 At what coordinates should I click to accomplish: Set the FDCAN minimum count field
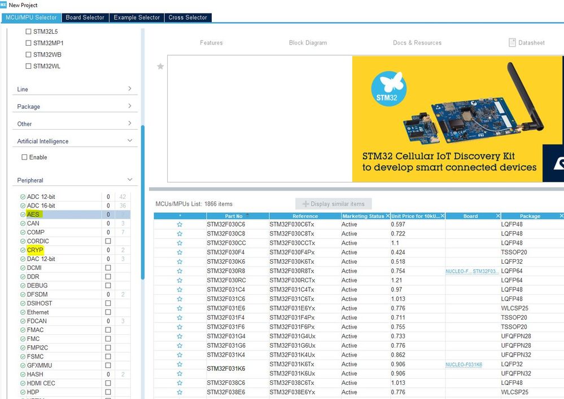click(x=108, y=321)
